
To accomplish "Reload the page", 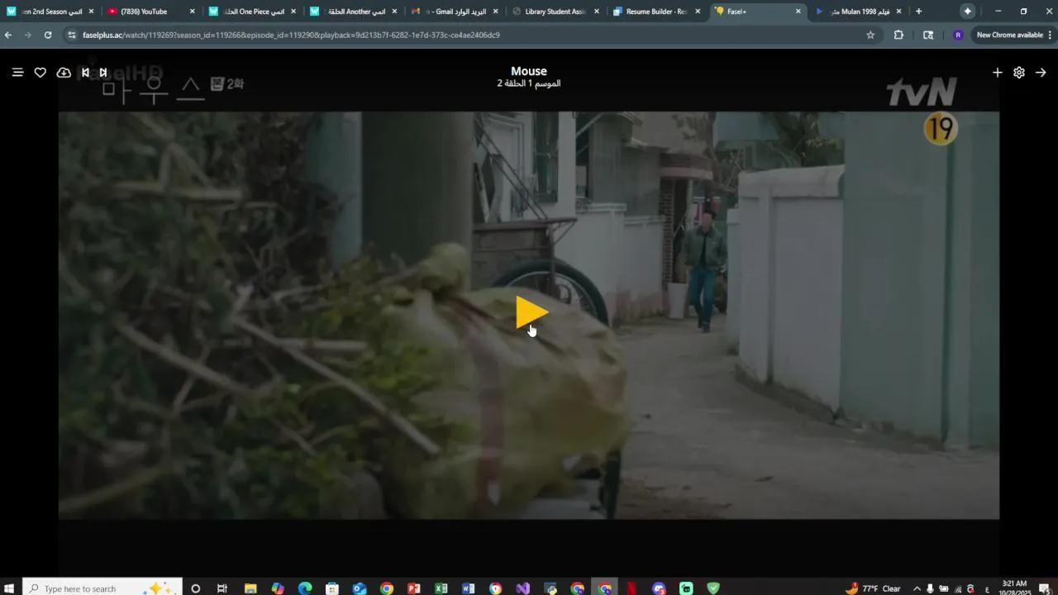I will 48,35.
